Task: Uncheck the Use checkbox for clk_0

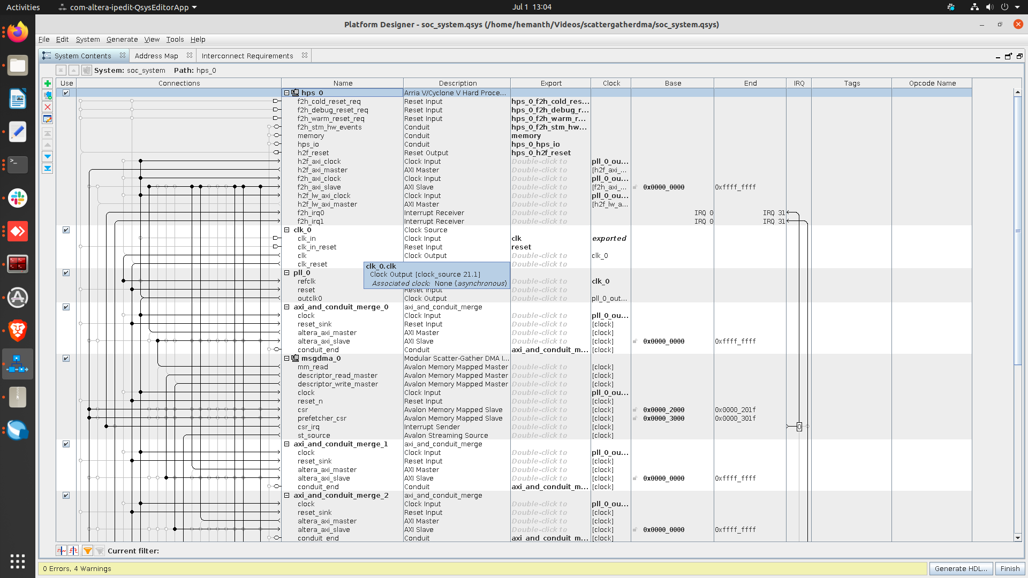Action: coord(66,230)
